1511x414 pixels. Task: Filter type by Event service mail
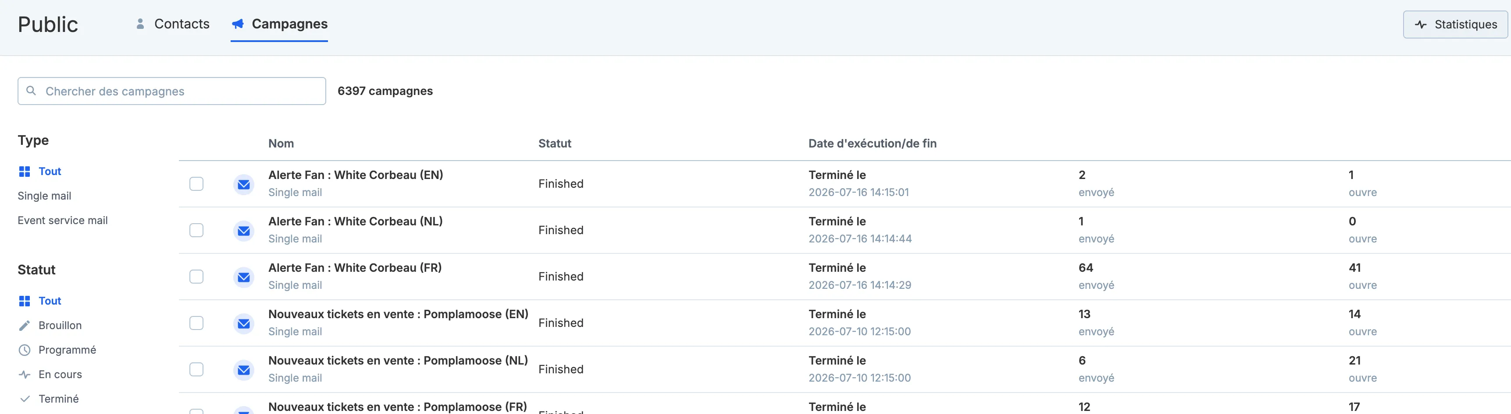click(63, 221)
